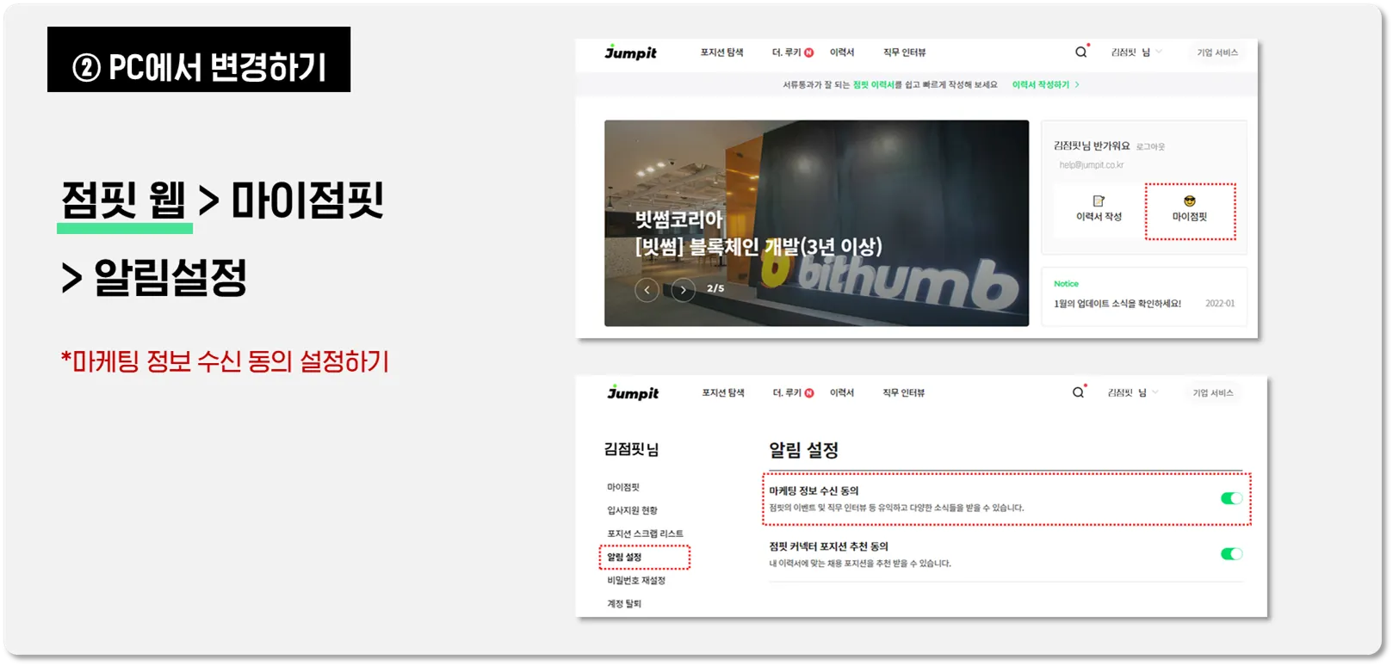Select 마이점핏 in the sidebar

point(623,487)
